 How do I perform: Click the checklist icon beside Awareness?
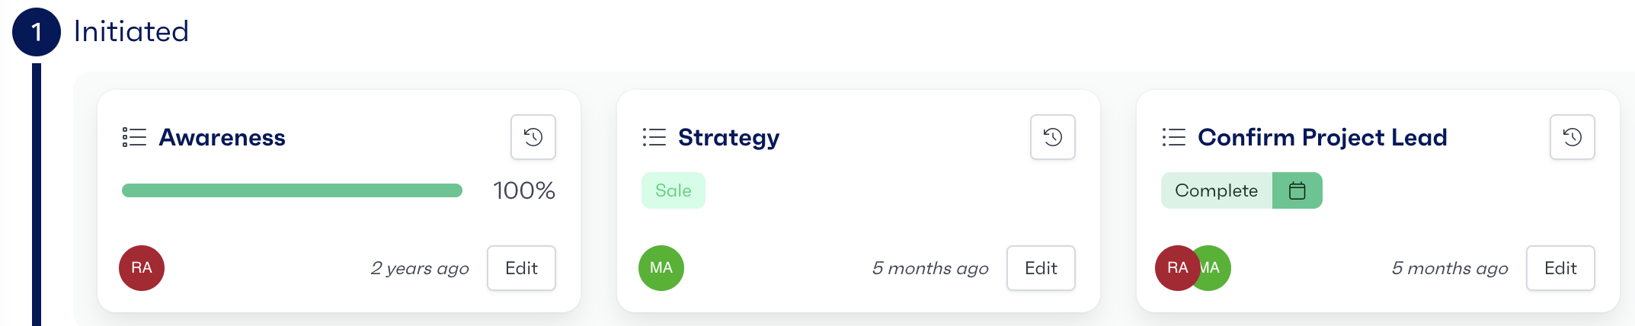[134, 137]
